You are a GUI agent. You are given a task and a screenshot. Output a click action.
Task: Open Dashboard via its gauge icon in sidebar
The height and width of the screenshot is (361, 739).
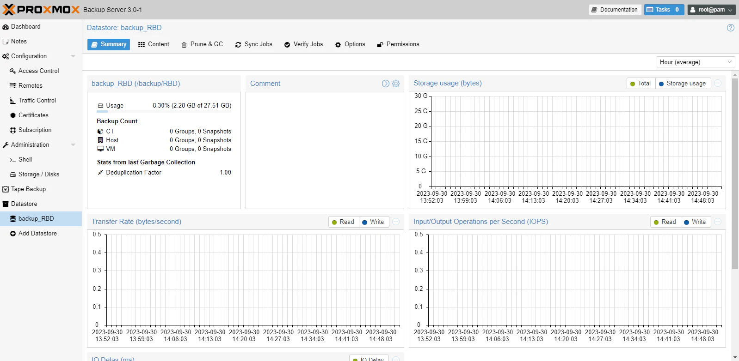click(6, 27)
